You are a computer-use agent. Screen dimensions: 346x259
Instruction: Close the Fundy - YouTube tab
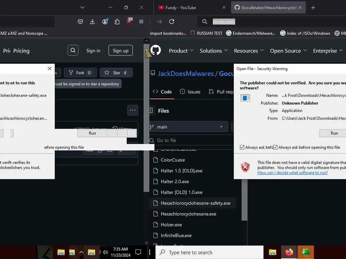pos(224,7)
